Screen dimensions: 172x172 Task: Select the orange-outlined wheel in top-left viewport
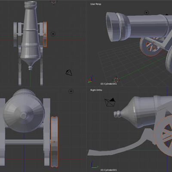(x=45, y=34)
